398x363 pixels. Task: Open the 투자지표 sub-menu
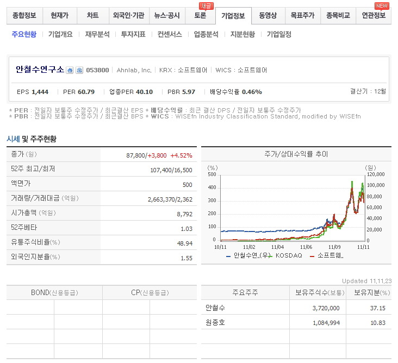click(x=133, y=34)
